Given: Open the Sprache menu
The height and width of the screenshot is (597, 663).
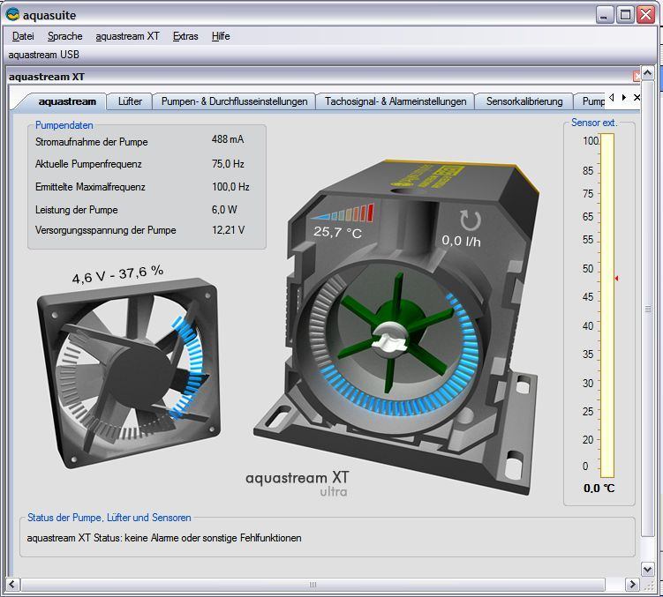Looking at the screenshot, I should 64,36.
